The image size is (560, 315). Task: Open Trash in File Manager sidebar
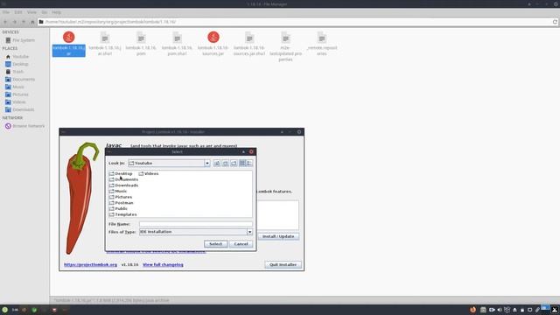(x=14, y=72)
